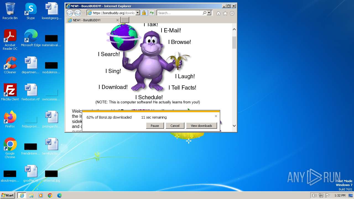Select the feeboston.rtf desktop file
The image size is (354, 199).
(31, 92)
